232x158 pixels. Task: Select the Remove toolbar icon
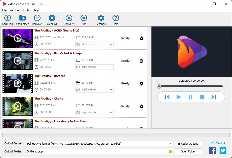(x=37, y=19)
